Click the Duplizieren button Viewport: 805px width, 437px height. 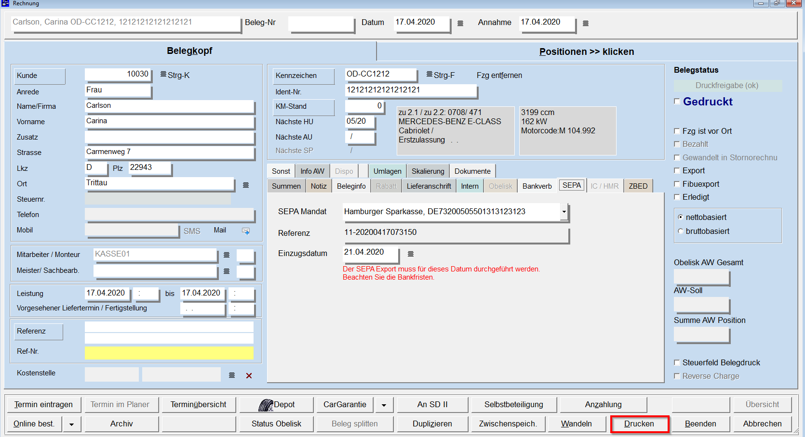point(432,424)
